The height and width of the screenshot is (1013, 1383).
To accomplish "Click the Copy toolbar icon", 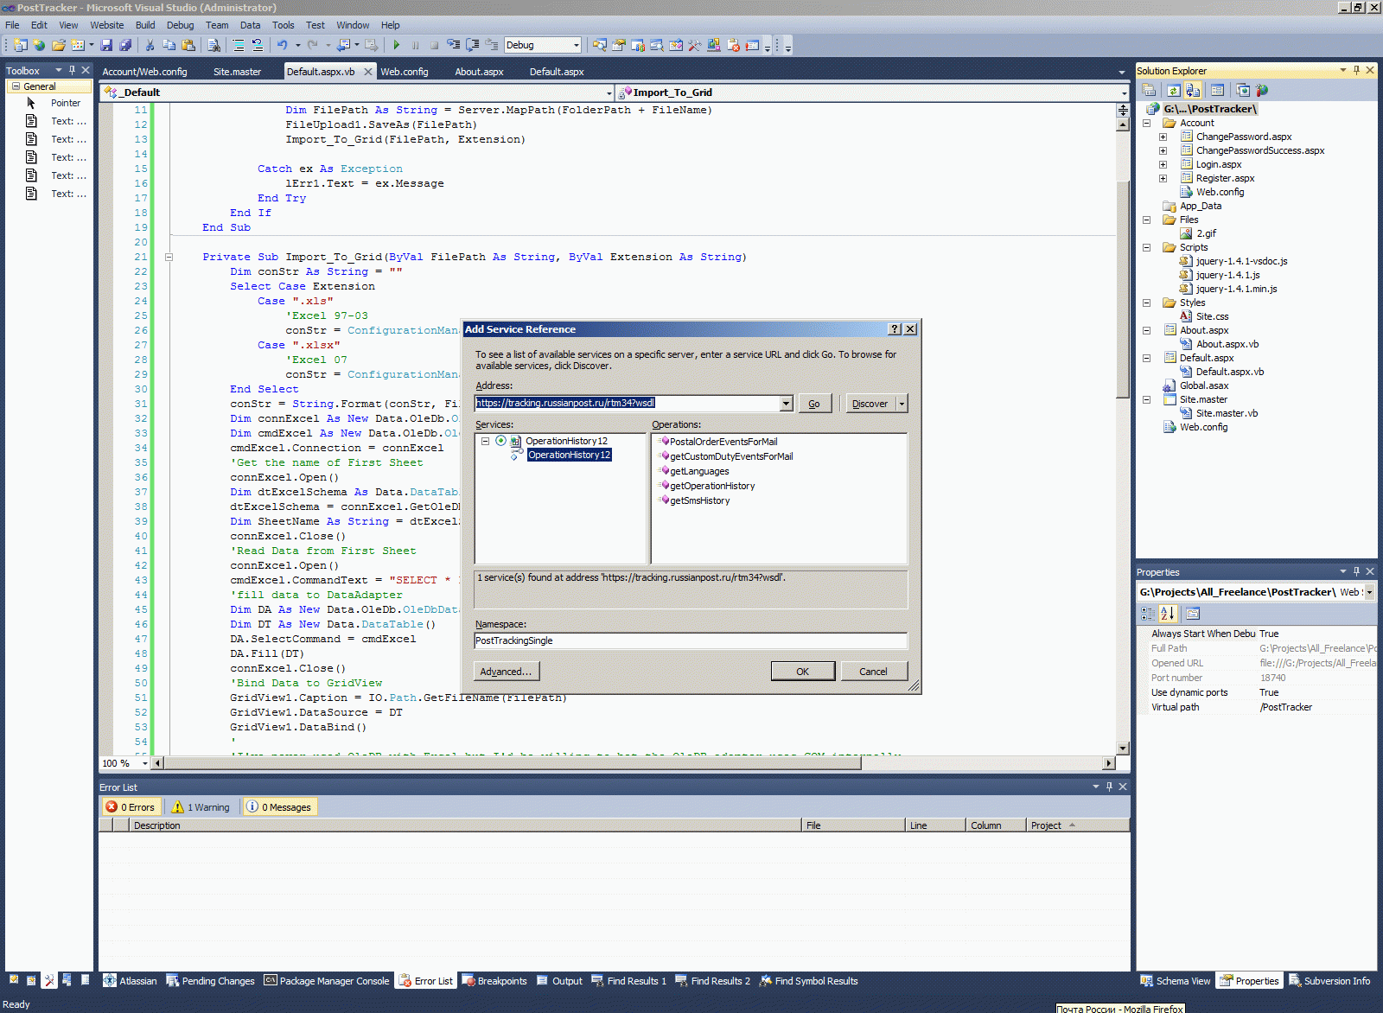I will [x=169, y=45].
